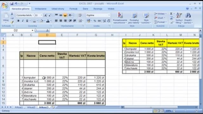Click the zoom slider on status bar
The image size is (203, 114).
tap(185, 111)
